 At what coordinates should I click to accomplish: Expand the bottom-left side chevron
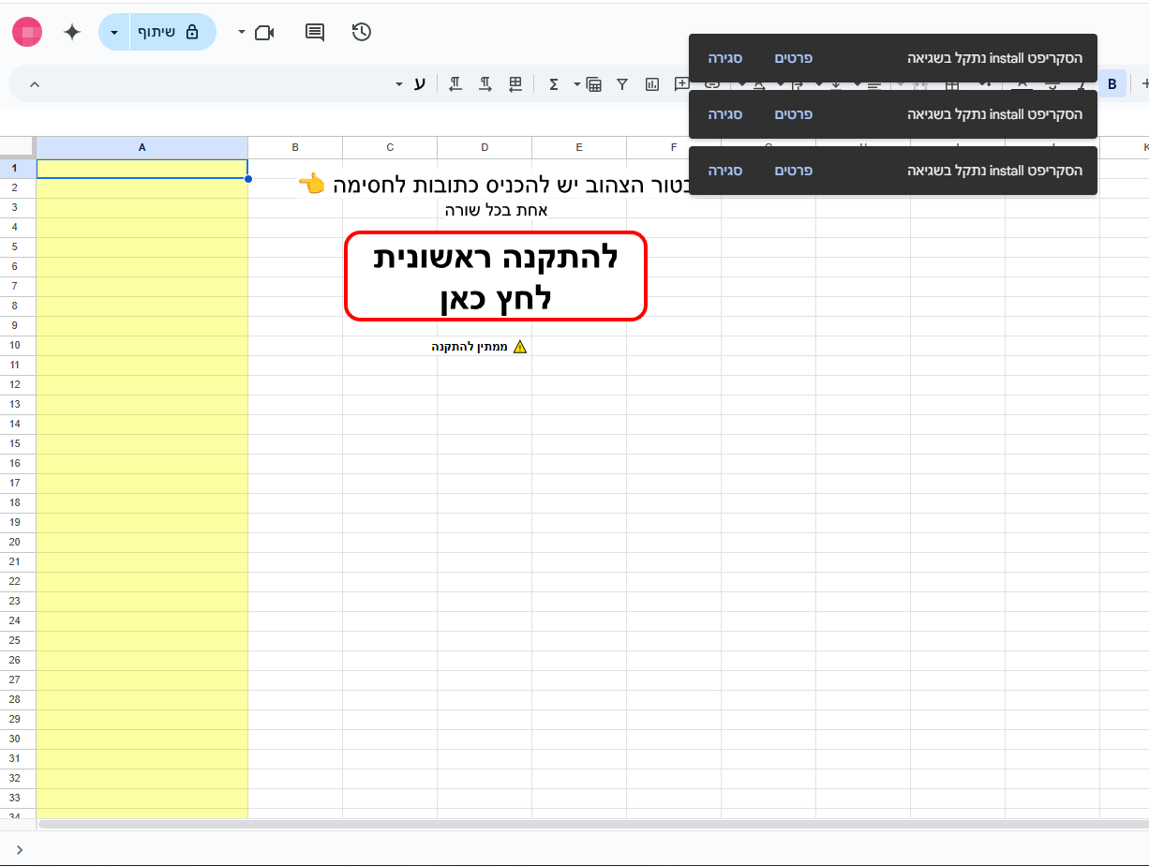tap(19, 850)
